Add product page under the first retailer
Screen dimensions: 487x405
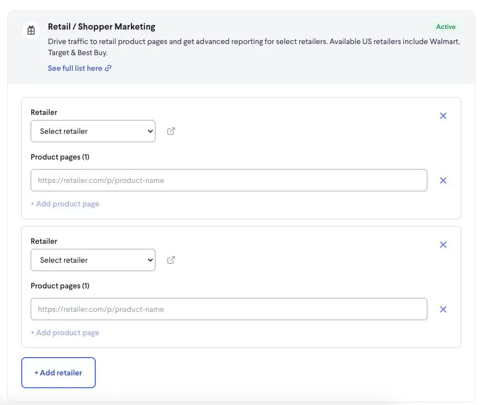point(65,204)
